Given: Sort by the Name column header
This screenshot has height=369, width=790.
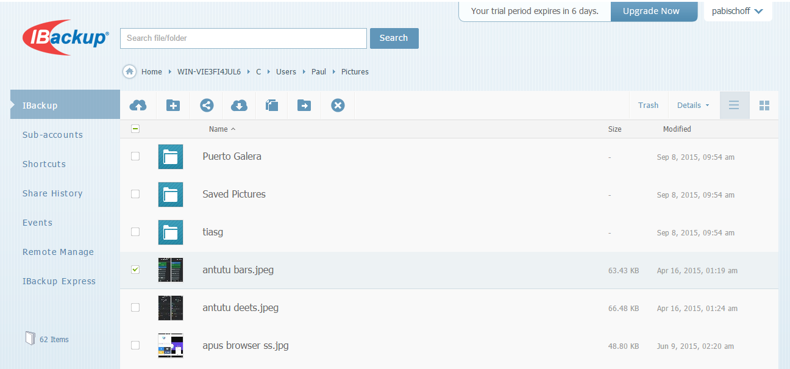Looking at the screenshot, I should coord(218,129).
